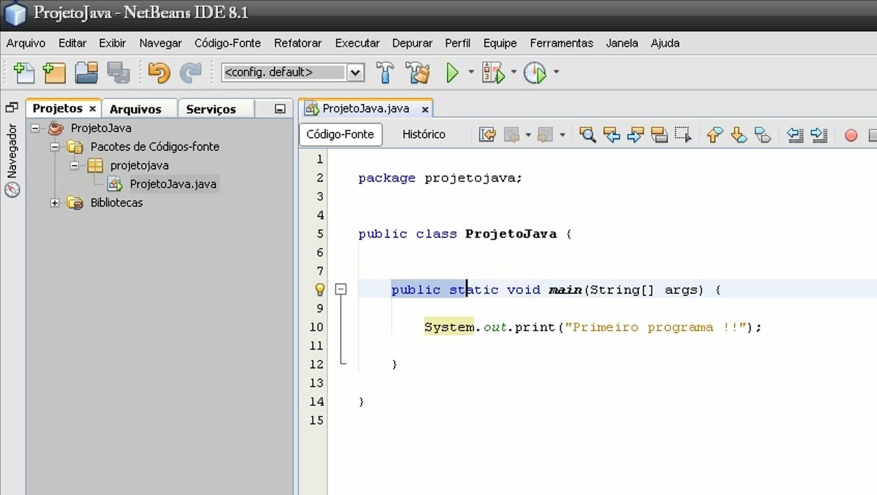The height and width of the screenshot is (495, 877).
Task: Switch to the Serviços tab
Action: click(x=210, y=109)
